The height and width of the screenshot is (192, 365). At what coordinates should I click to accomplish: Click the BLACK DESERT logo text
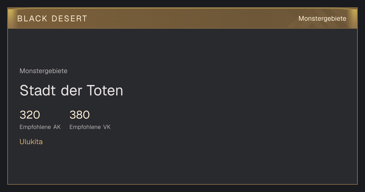pyautogui.click(x=52, y=19)
